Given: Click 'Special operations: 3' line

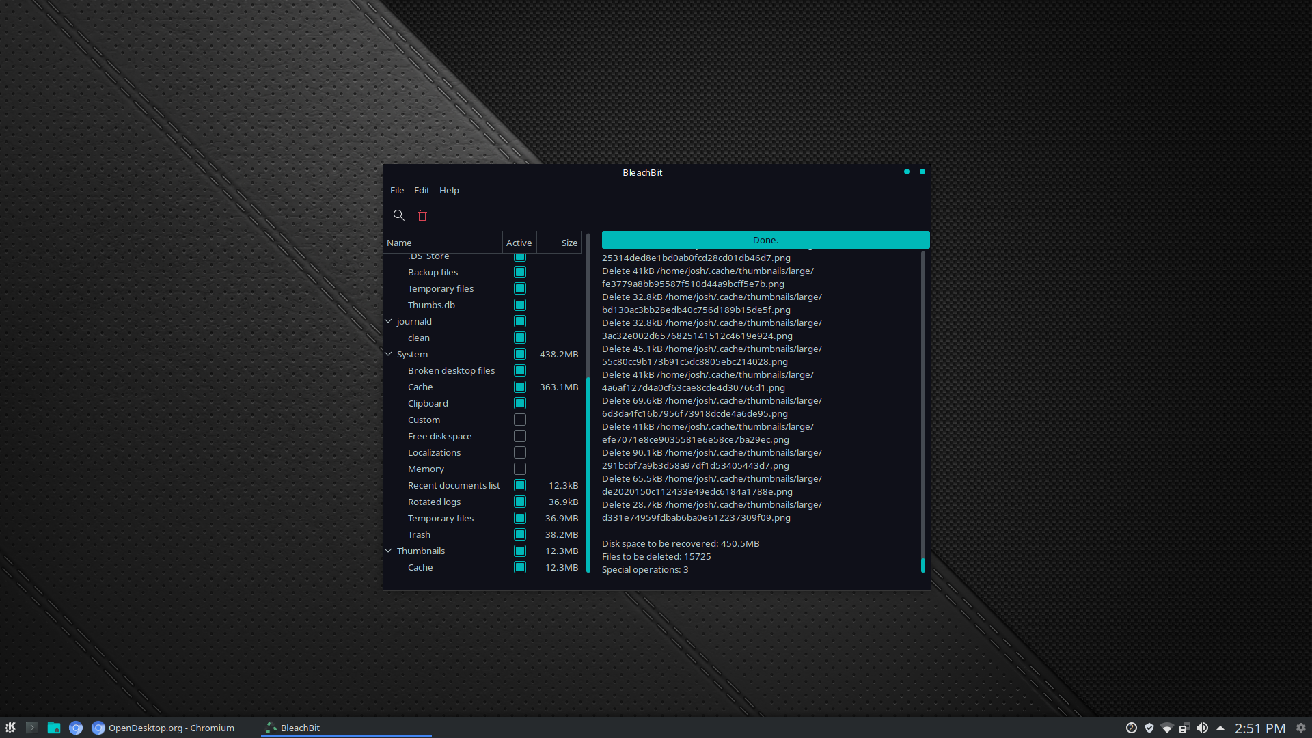Looking at the screenshot, I should (645, 569).
